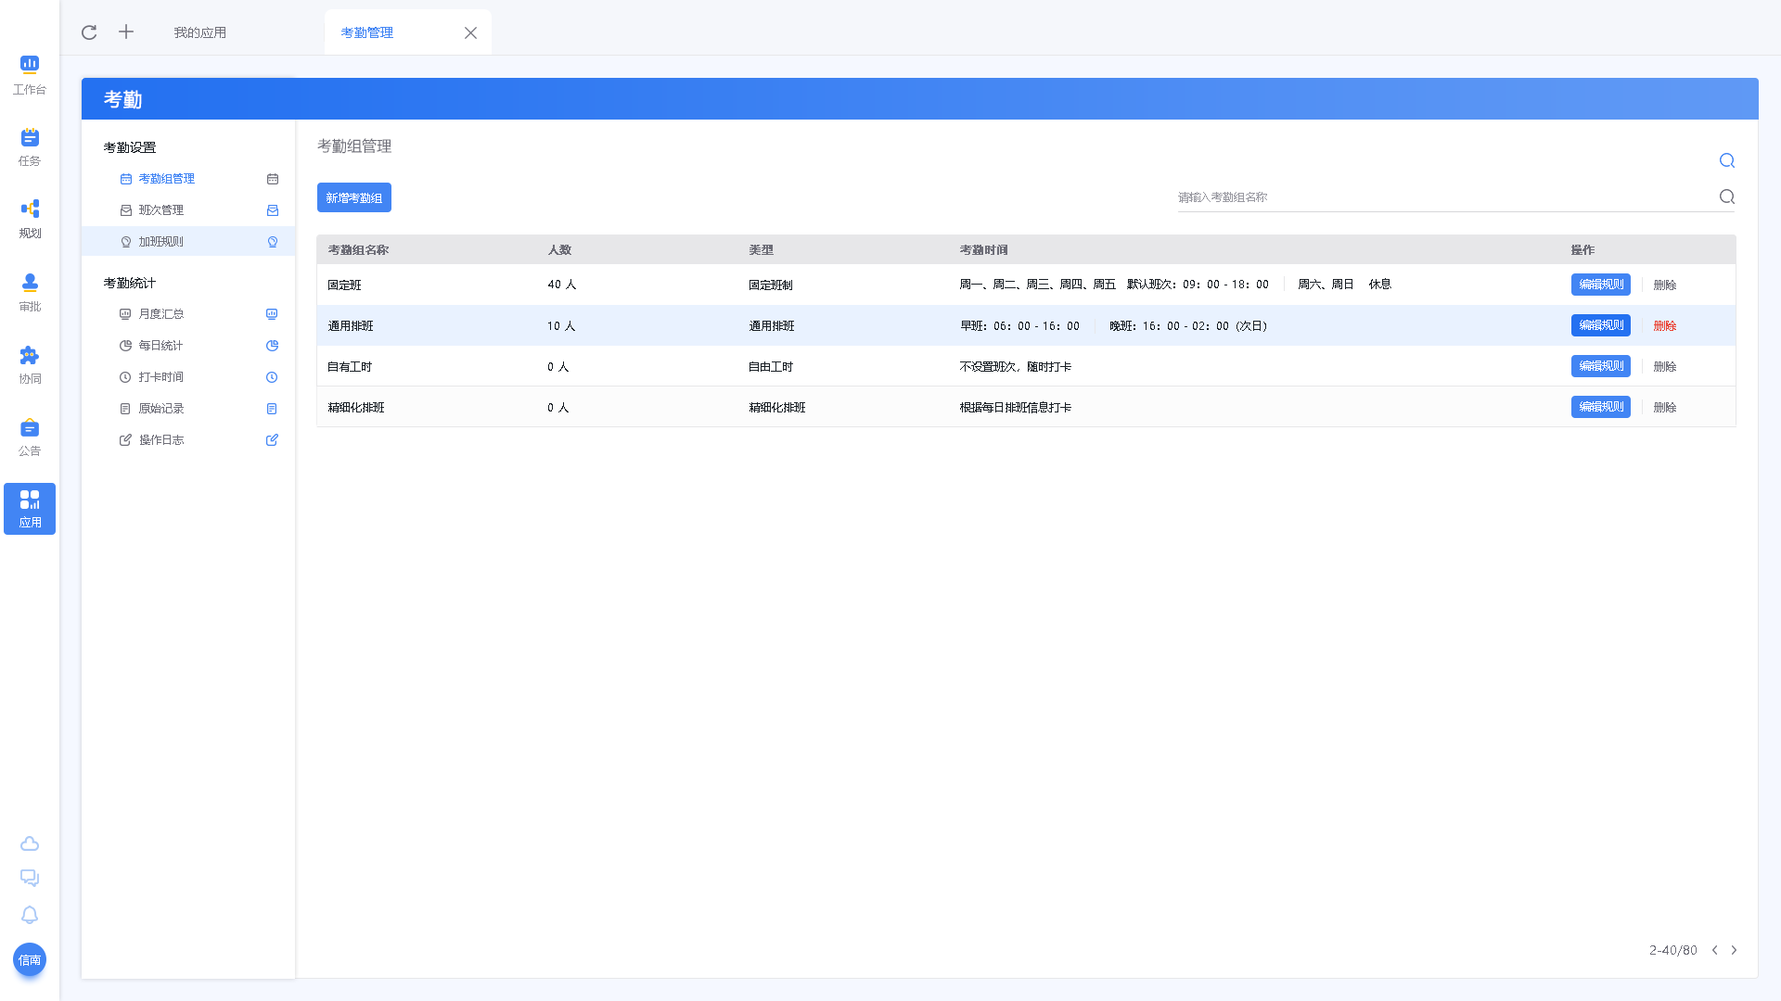
Task: Open the notification bell icon
Action: click(x=30, y=915)
